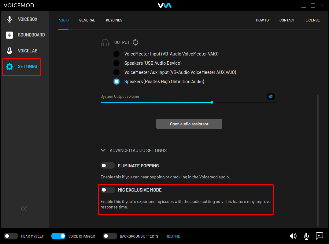Image resolution: width=329 pixels, height=244 pixels.
Task: Click the Eliminate Popping label
Action: pos(138,166)
